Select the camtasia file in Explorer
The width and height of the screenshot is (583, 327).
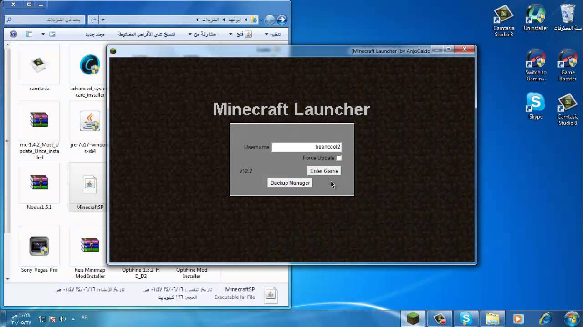click(x=39, y=69)
